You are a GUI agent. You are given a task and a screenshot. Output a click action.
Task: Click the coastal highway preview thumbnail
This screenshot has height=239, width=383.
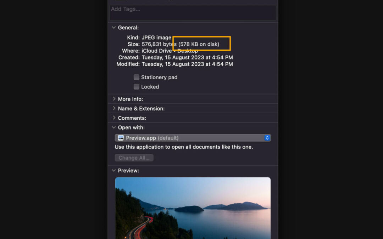(193, 208)
